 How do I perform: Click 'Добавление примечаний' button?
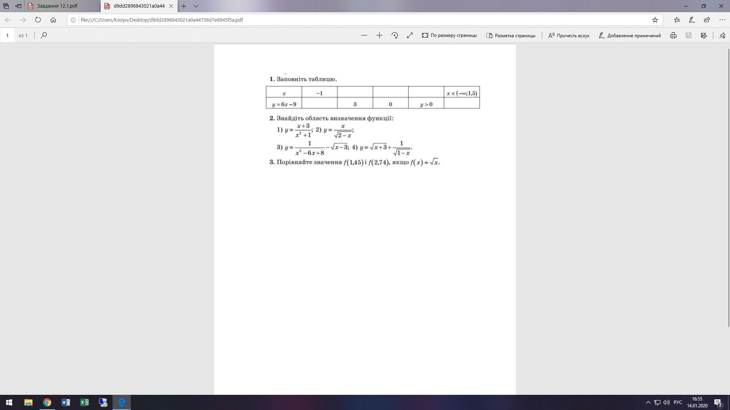630,35
